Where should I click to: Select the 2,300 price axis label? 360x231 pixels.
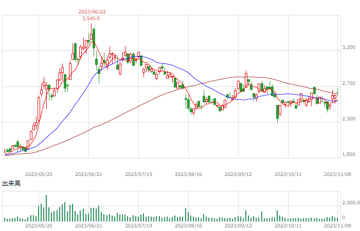coord(349,118)
